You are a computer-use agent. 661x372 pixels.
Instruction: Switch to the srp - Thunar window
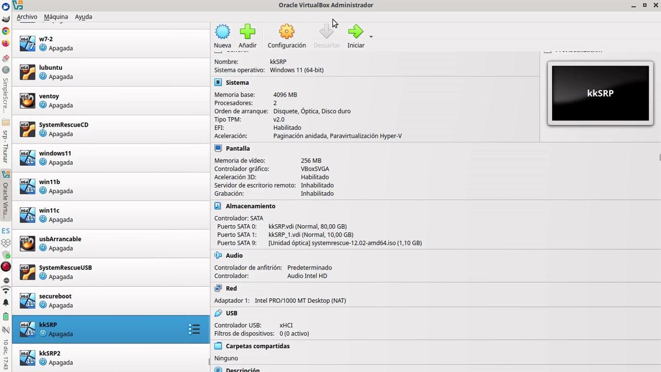pos(6,142)
